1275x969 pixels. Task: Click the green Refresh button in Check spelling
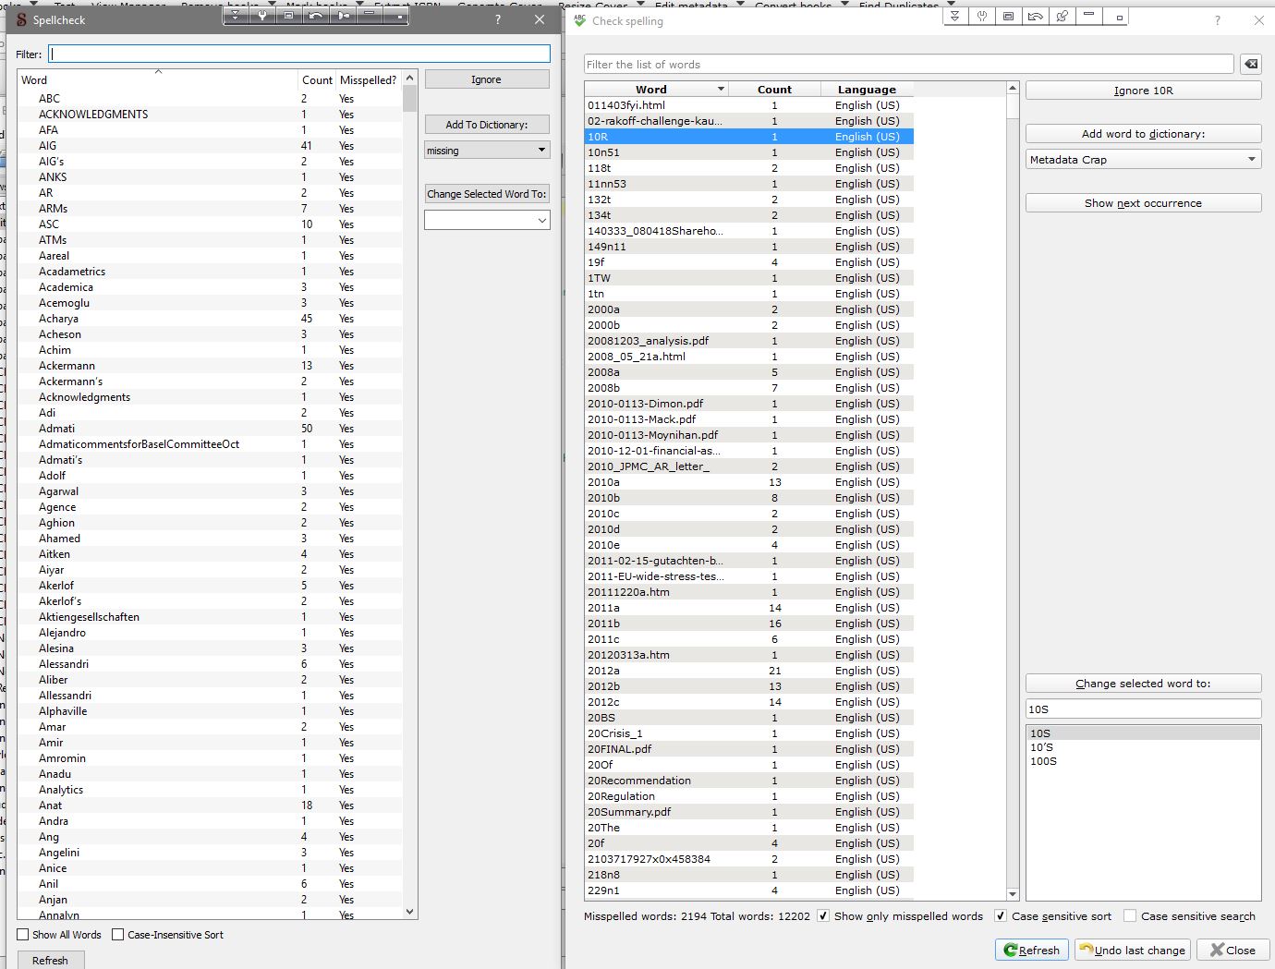pyautogui.click(x=1032, y=950)
